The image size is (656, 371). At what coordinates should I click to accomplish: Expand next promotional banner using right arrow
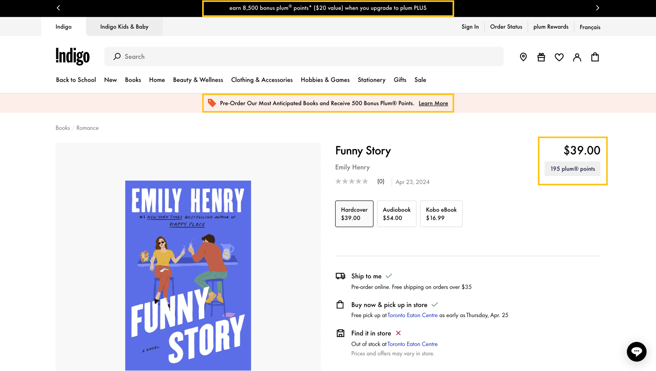(598, 8)
